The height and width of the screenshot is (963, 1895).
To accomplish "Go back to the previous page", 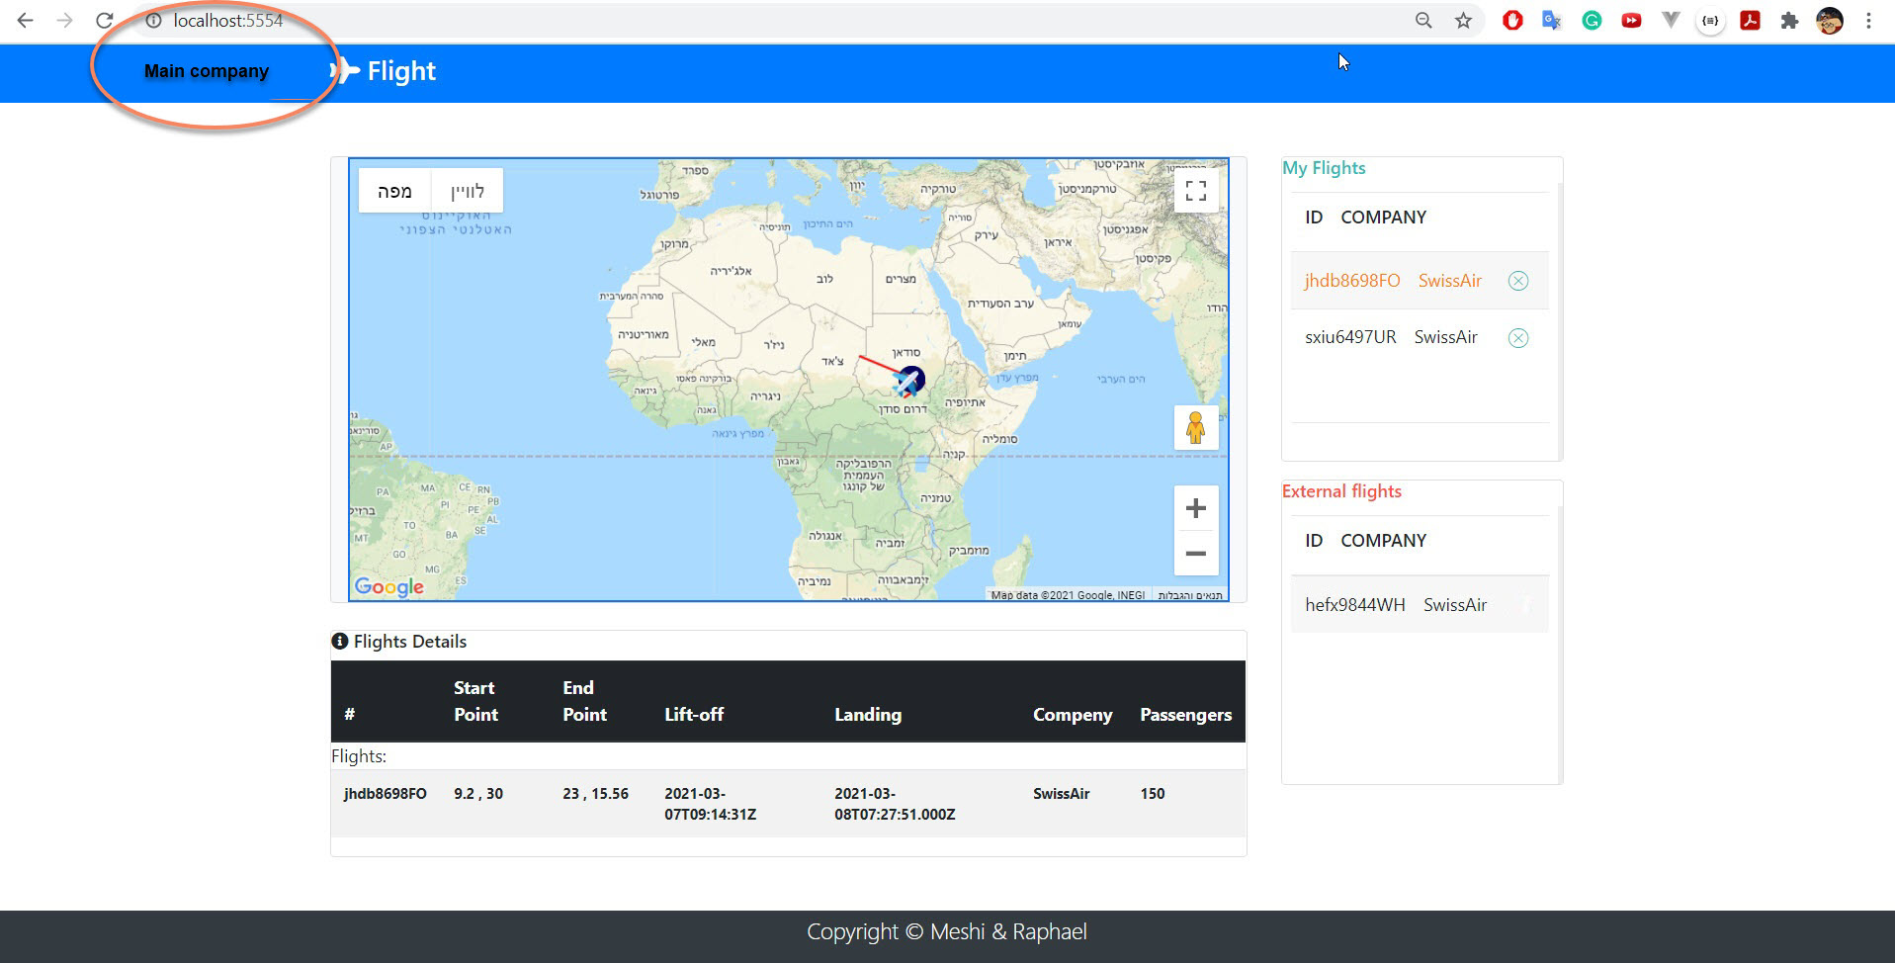I will [x=26, y=20].
